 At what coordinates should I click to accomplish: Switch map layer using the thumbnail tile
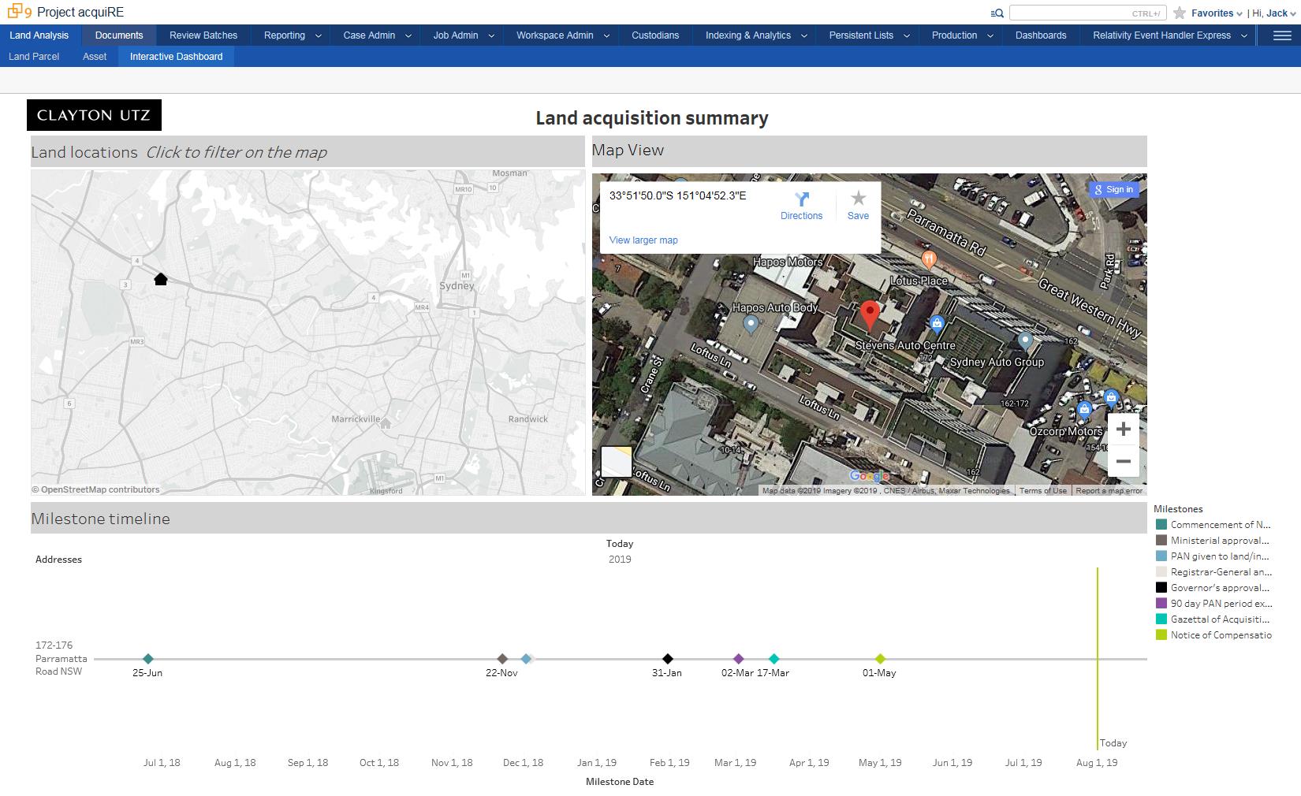click(x=617, y=462)
